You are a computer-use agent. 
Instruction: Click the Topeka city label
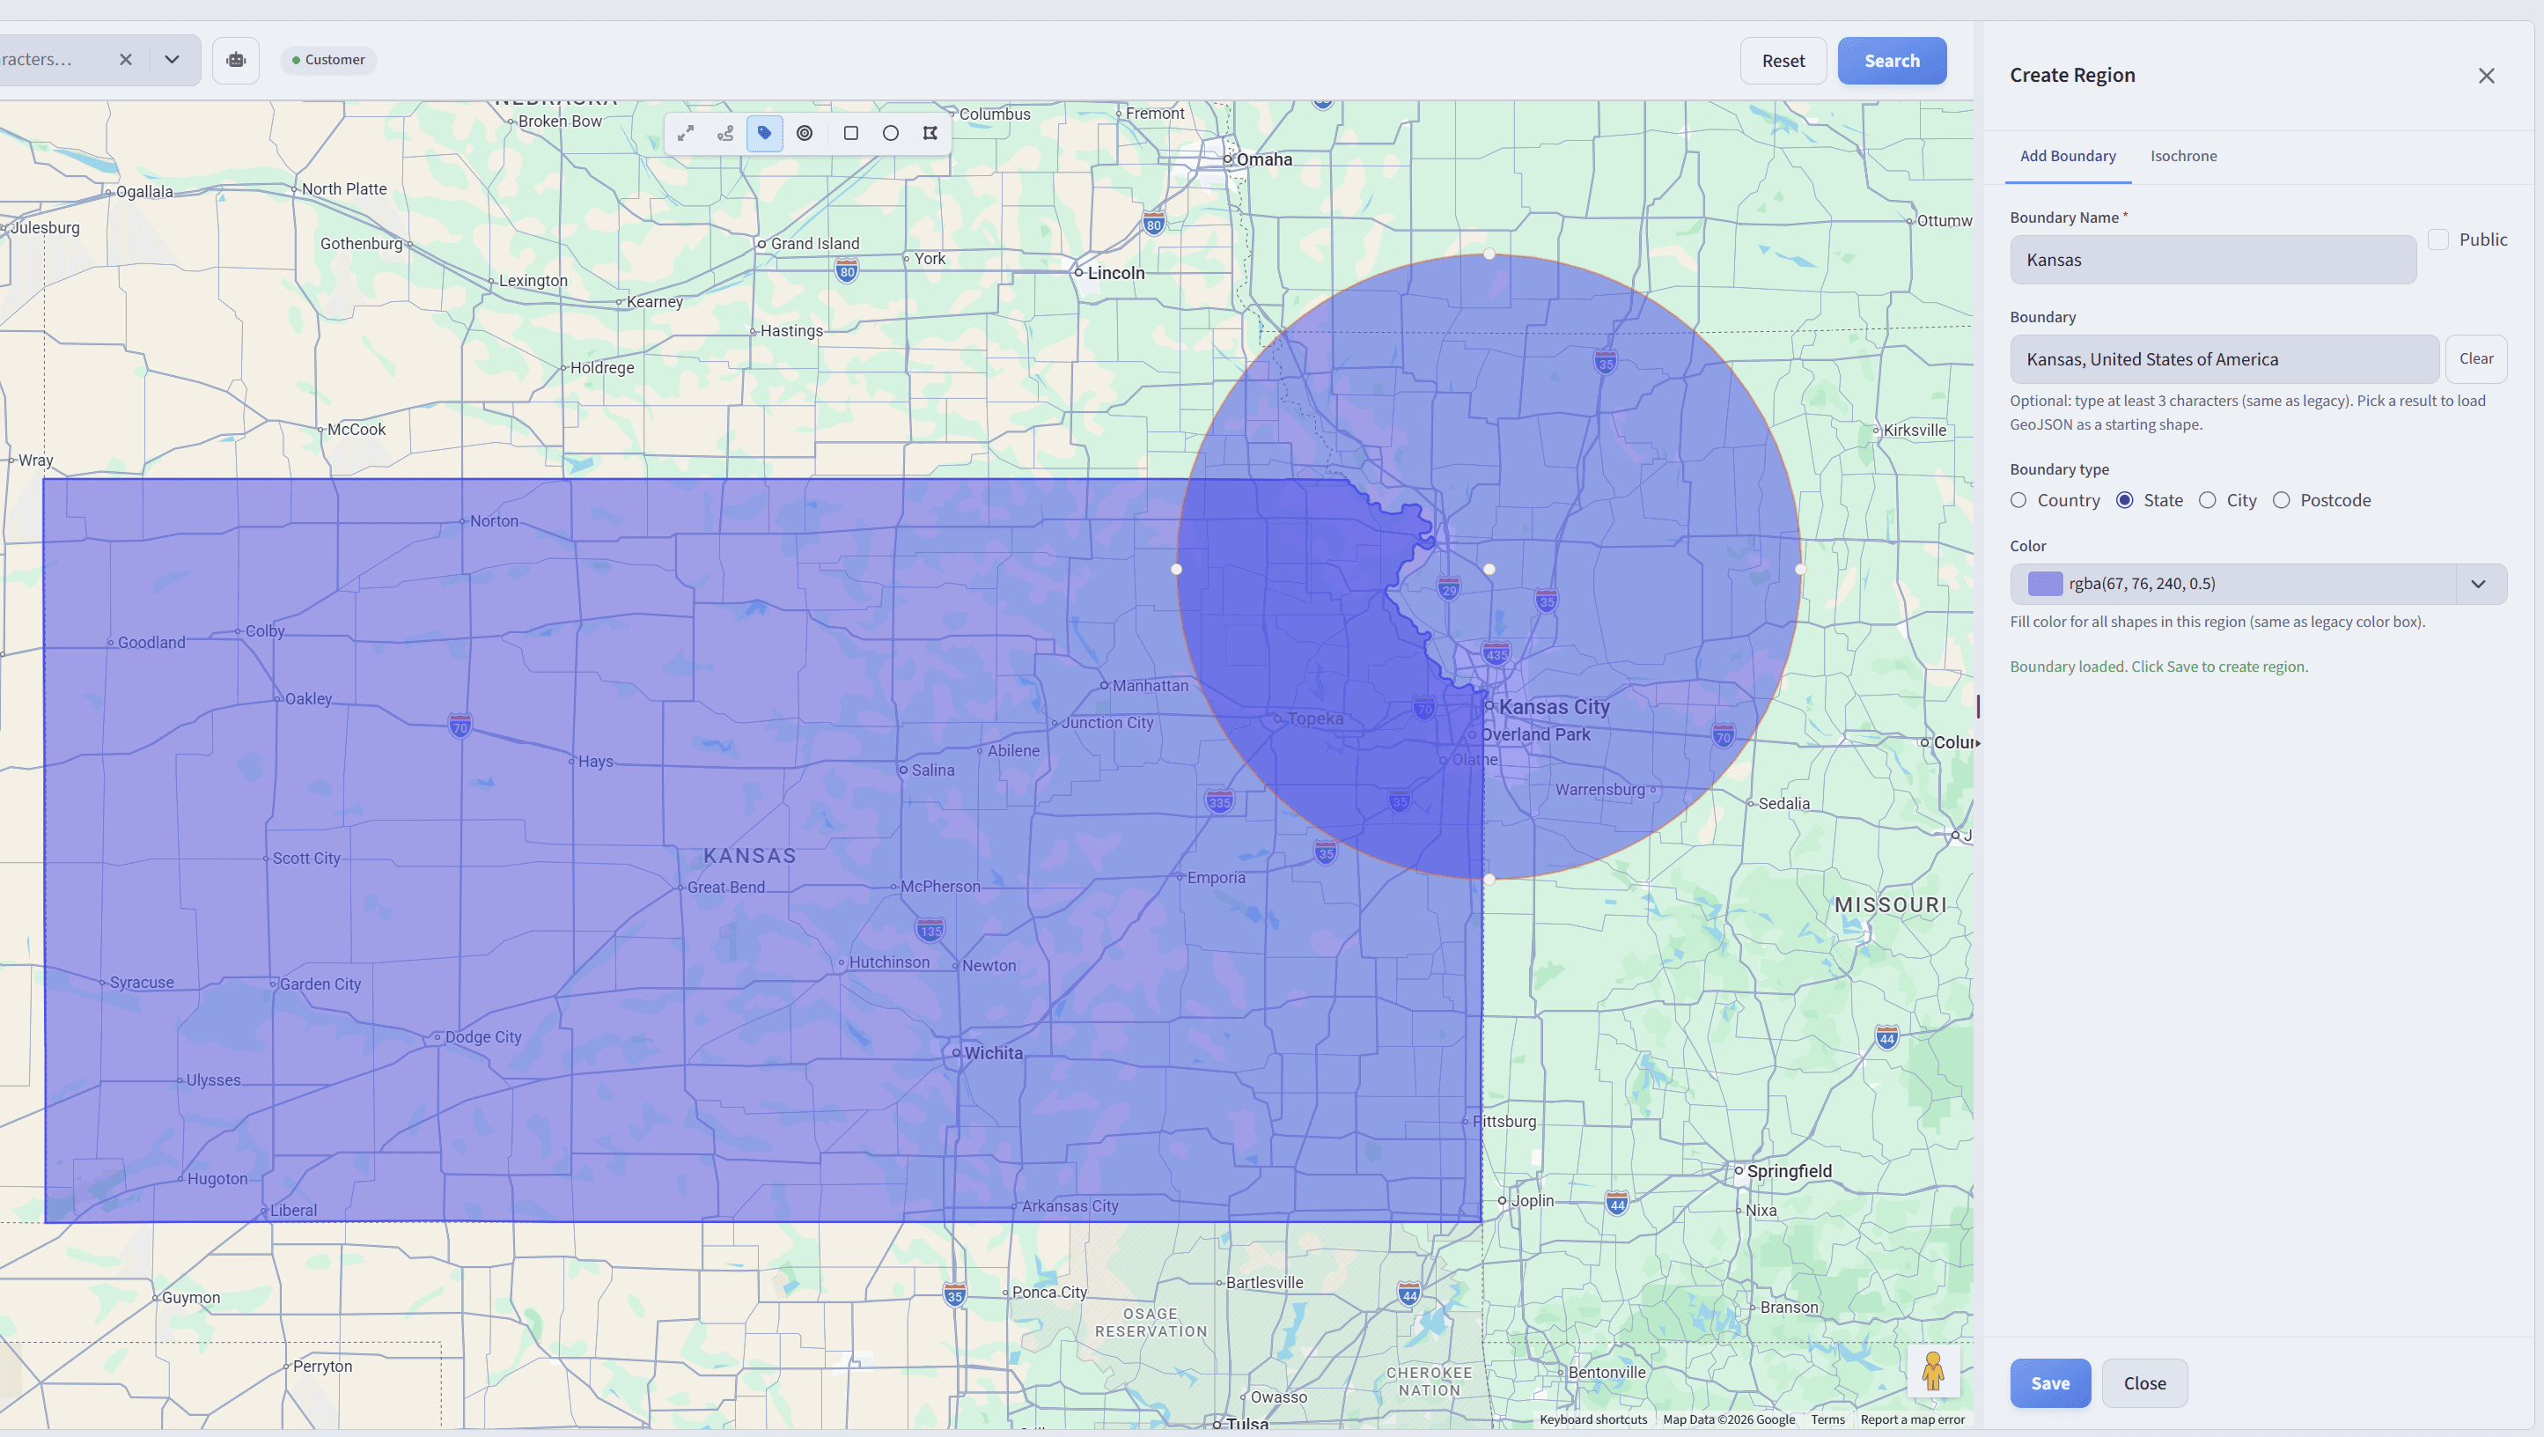[1314, 719]
